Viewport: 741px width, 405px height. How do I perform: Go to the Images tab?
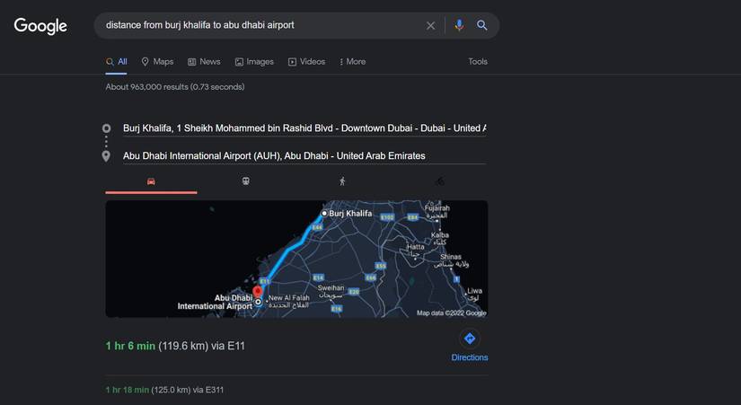254,62
